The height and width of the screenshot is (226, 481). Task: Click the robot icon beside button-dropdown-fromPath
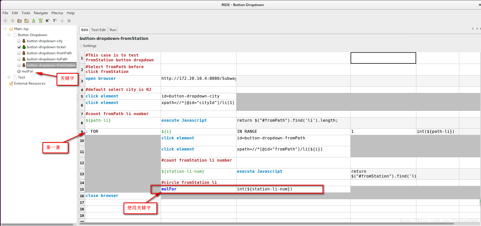pos(24,53)
